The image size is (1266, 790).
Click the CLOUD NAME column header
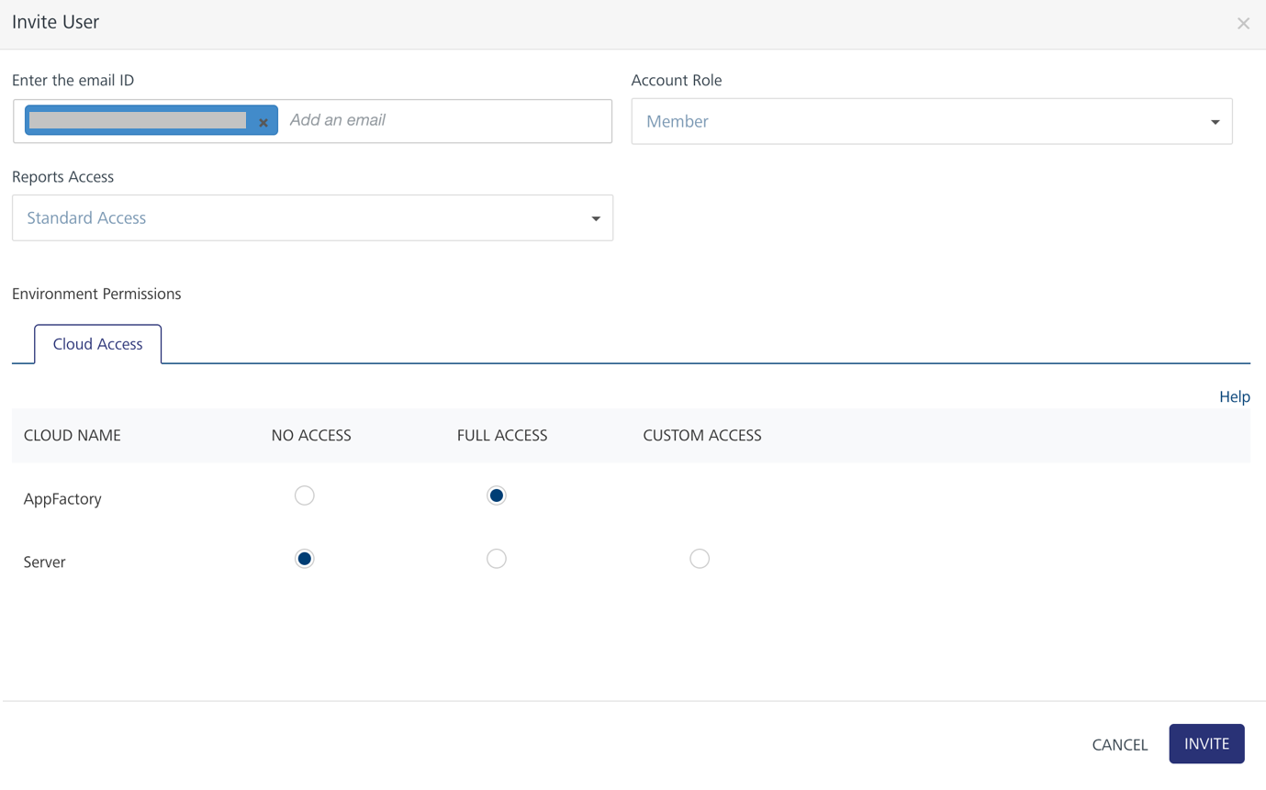tap(73, 435)
